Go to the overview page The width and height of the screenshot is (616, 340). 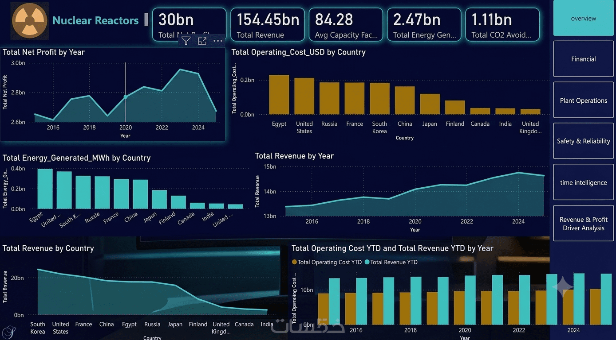[x=583, y=18]
